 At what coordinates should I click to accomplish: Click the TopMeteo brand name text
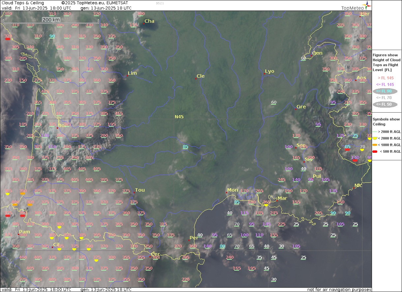(352, 8)
